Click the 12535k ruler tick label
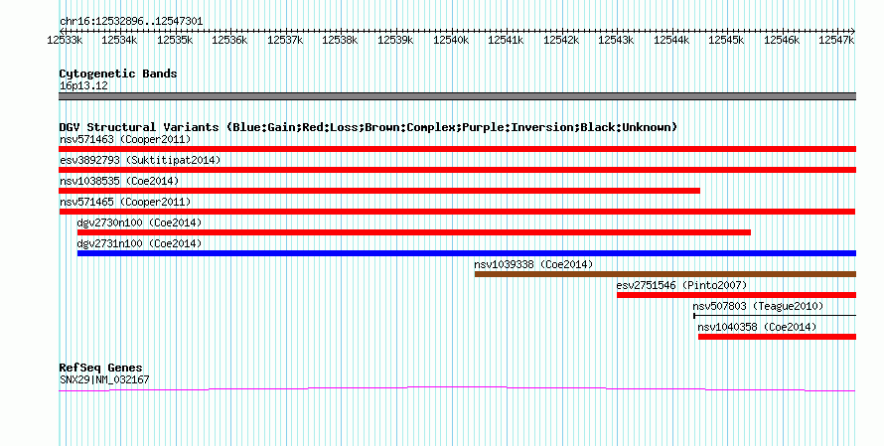 pos(175,41)
